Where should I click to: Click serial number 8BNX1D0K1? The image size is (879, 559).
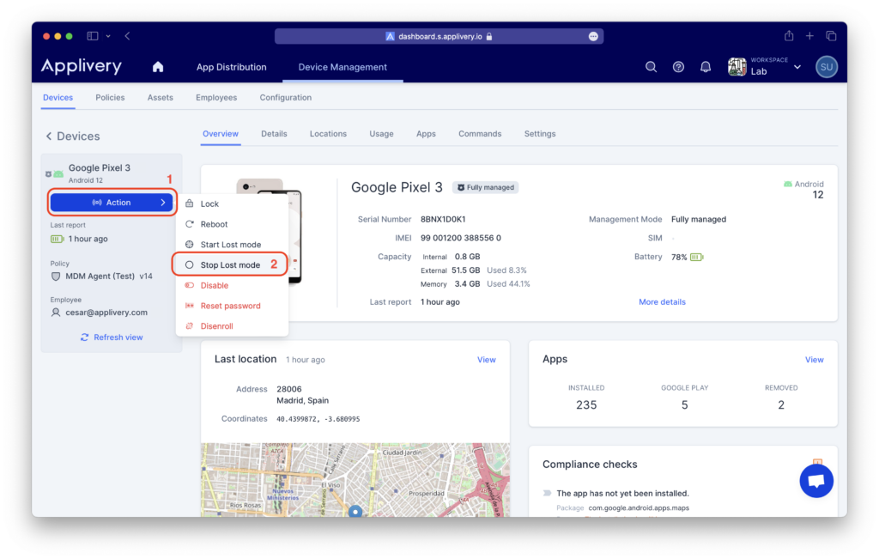[443, 219]
